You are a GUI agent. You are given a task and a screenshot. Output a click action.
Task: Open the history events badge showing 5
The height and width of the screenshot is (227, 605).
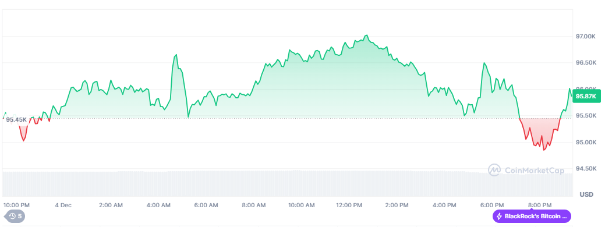[x=15, y=216]
